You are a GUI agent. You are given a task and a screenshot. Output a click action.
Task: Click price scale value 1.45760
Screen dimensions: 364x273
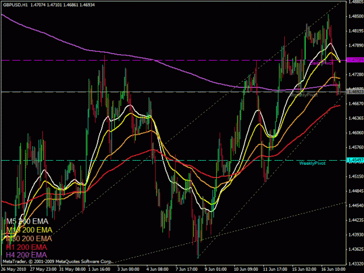point(356,147)
